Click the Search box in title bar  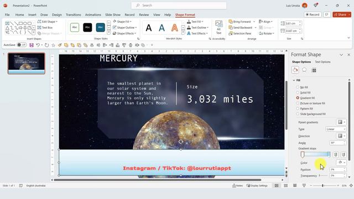[179, 6]
